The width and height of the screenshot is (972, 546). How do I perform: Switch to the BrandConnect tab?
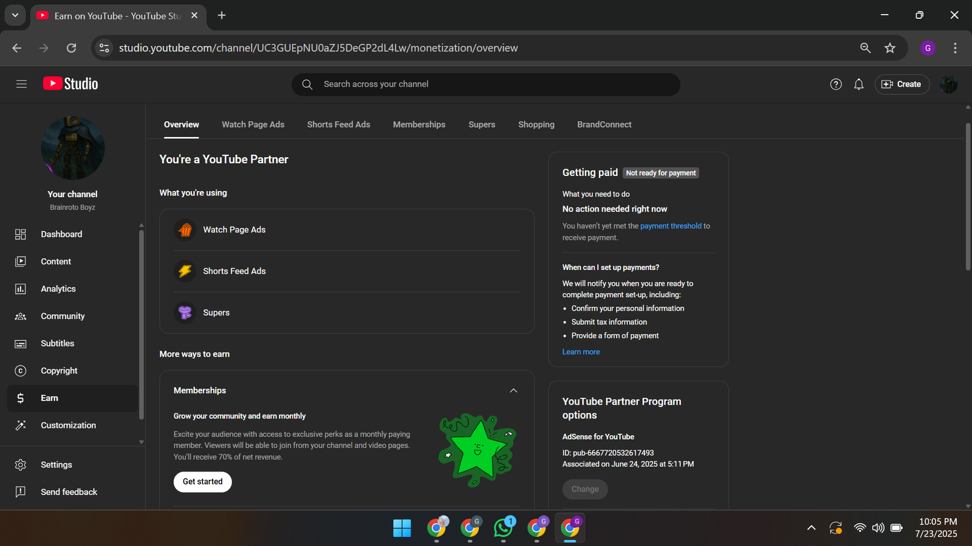[604, 124]
